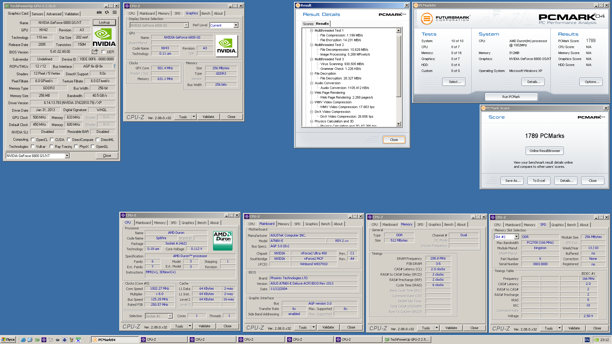Click the Lookup button in GPU-Z
The width and height of the screenshot is (612, 344).
pos(104,22)
